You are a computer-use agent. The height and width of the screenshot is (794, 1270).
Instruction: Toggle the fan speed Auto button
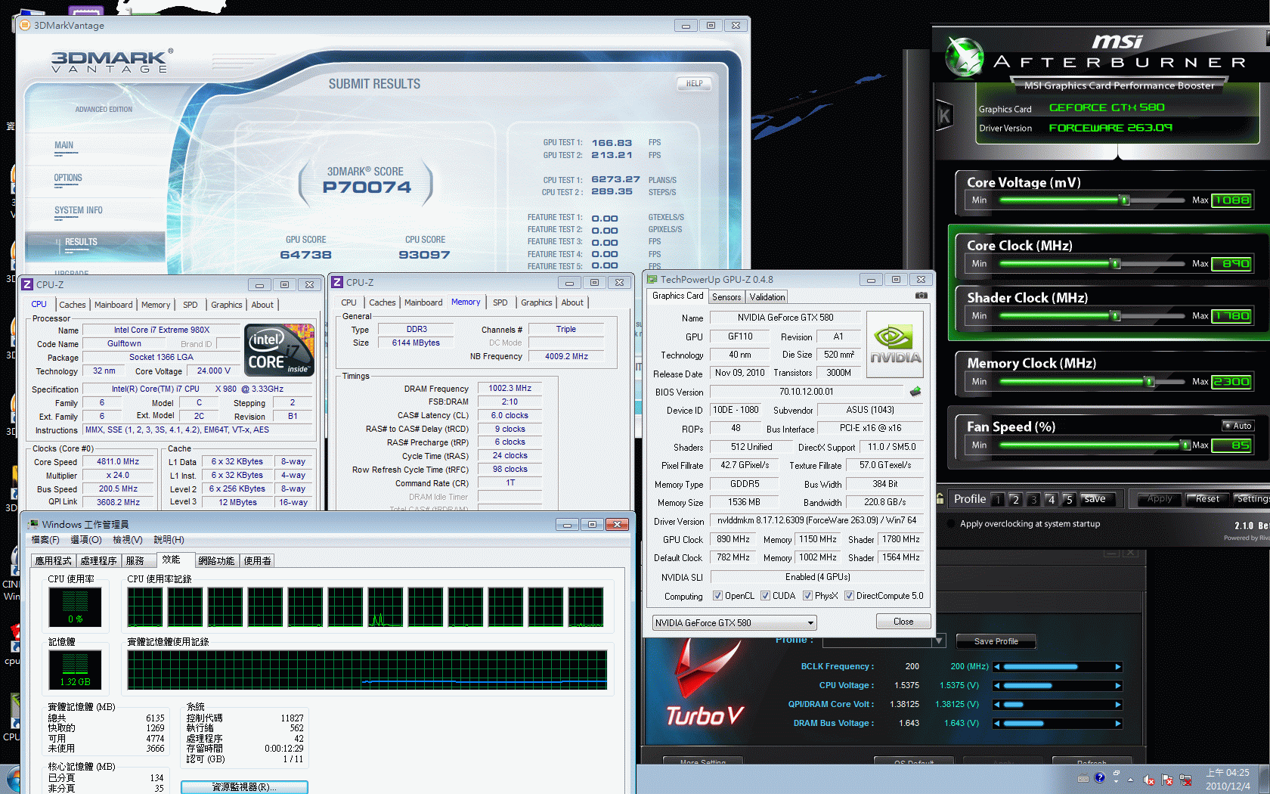tap(1237, 426)
